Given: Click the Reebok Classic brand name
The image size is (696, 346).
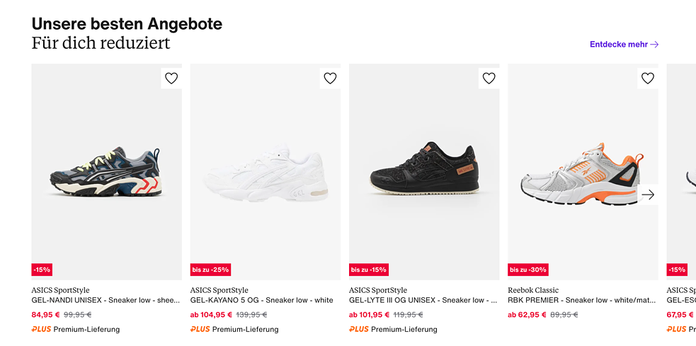Looking at the screenshot, I should tap(533, 290).
